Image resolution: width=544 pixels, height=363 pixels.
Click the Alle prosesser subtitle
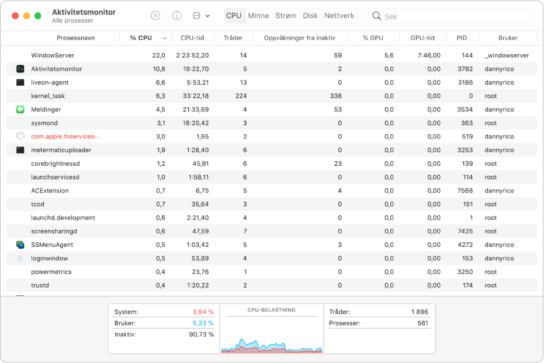72,20
